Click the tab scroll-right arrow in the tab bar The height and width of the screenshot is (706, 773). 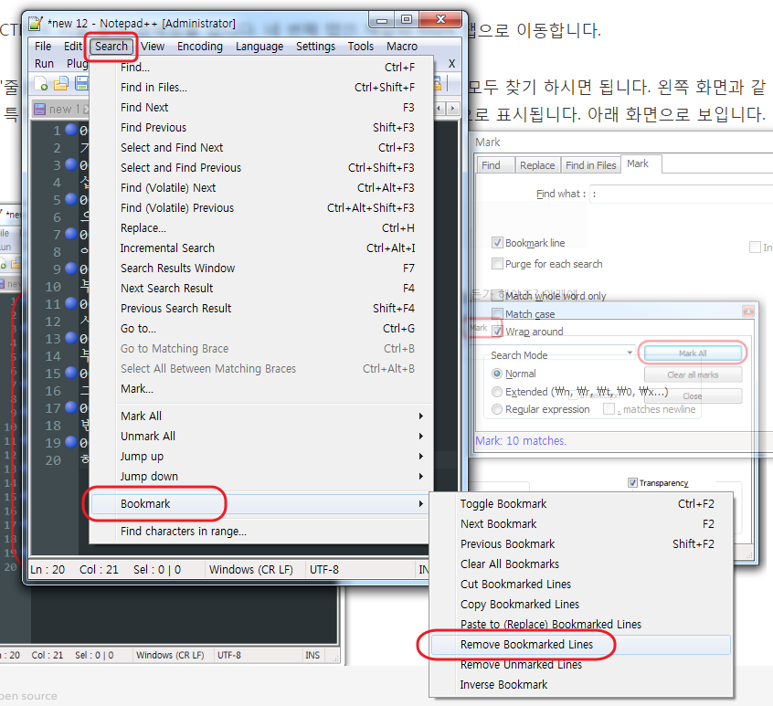tap(452, 108)
